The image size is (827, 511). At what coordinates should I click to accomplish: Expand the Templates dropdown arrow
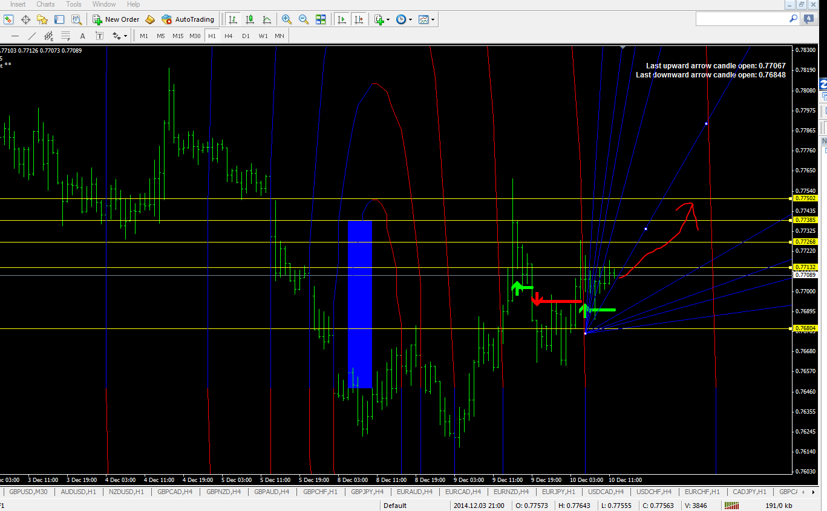433,19
